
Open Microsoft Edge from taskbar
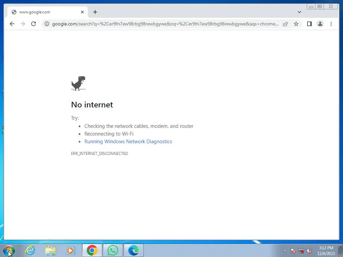pyautogui.click(x=134, y=250)
